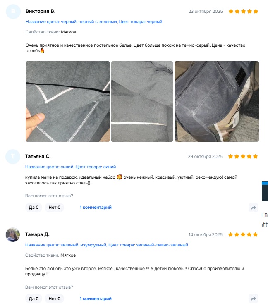Image resolution: width=268 pixels, height=308 pixels.
Task: Open first review photo with hand
Action: point(68,101)
